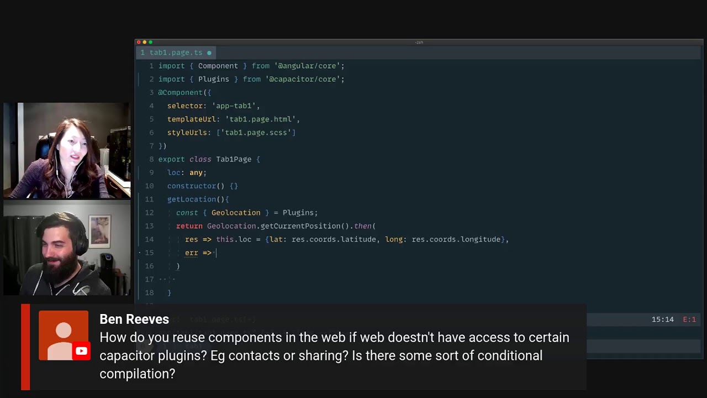707x398 pixels.
Task: Click the unsaved-changes dot on tab1.page.ts tab
Action: [209, 53]
